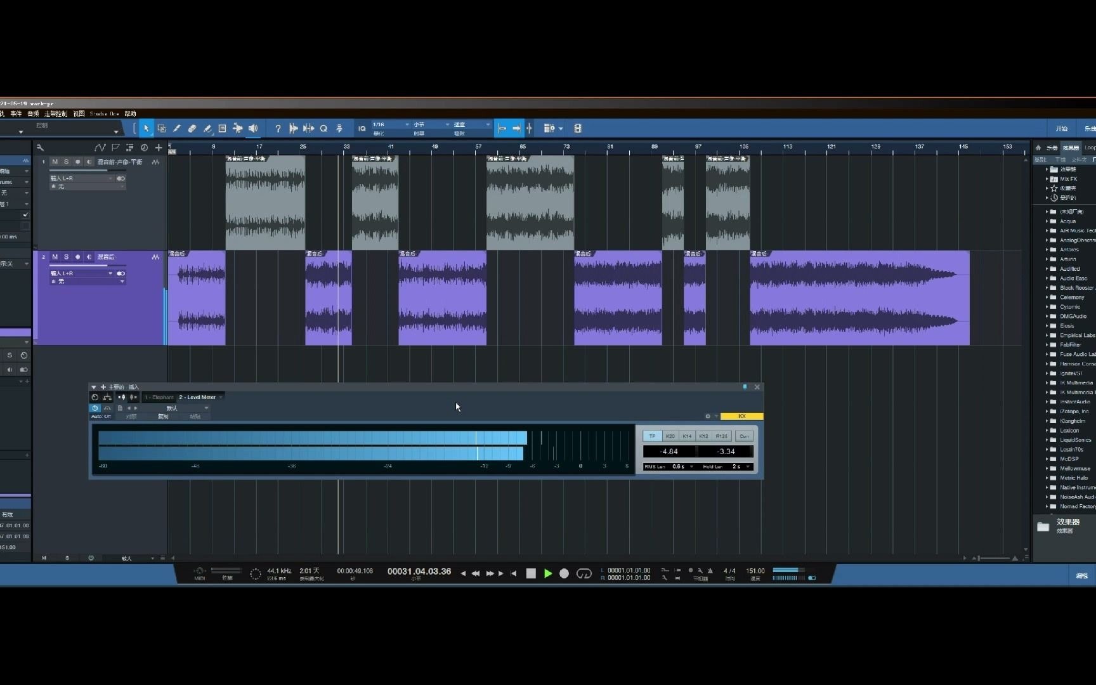Click the Q quantize icon

click(x=324, y=129)
